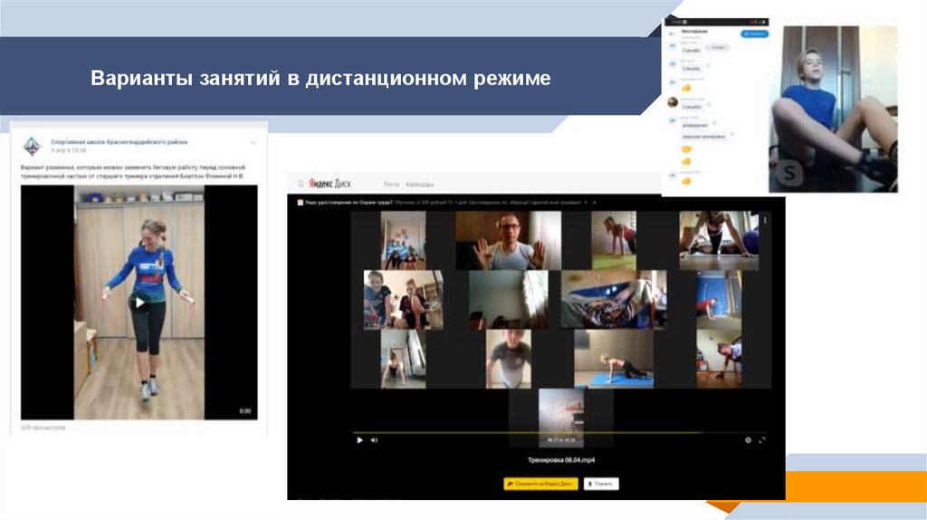This screenshot has height=520, width=927.
Task: Open the three-dot menu on the video
Action: (765, 220)
